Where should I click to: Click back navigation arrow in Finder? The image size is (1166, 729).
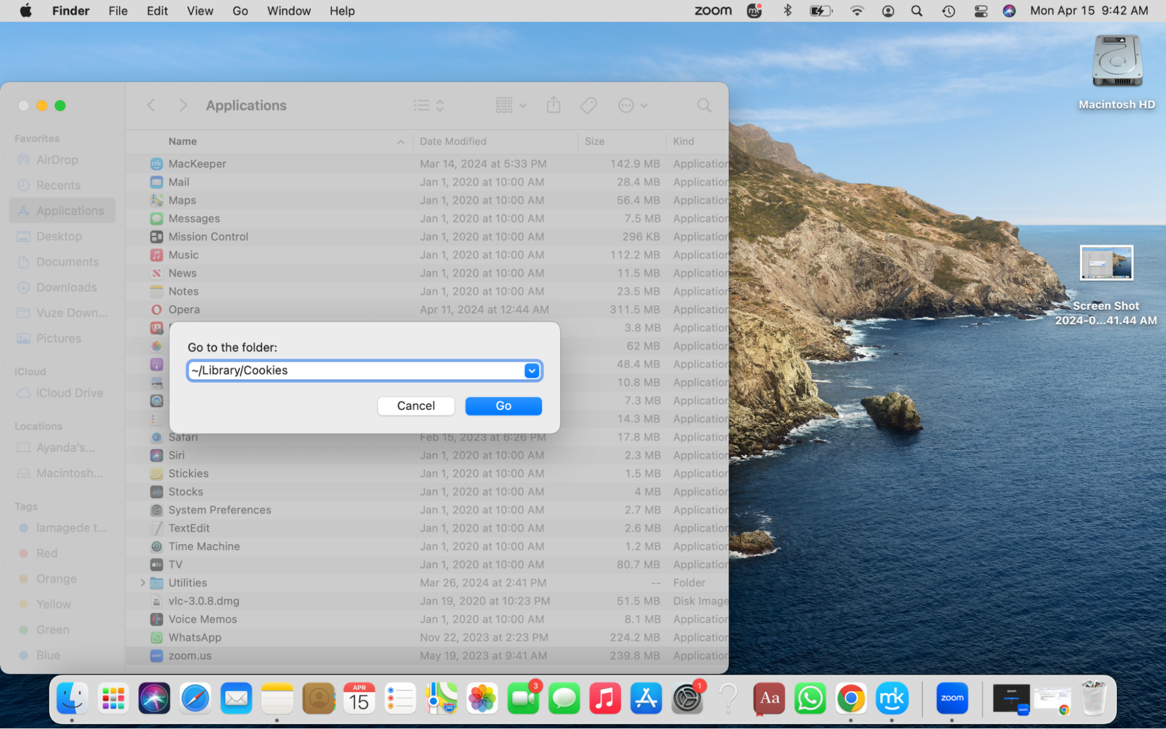tap(151, 105)
